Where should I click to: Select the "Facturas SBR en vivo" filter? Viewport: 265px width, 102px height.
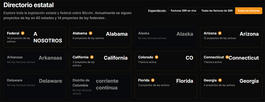pos(183,11)
